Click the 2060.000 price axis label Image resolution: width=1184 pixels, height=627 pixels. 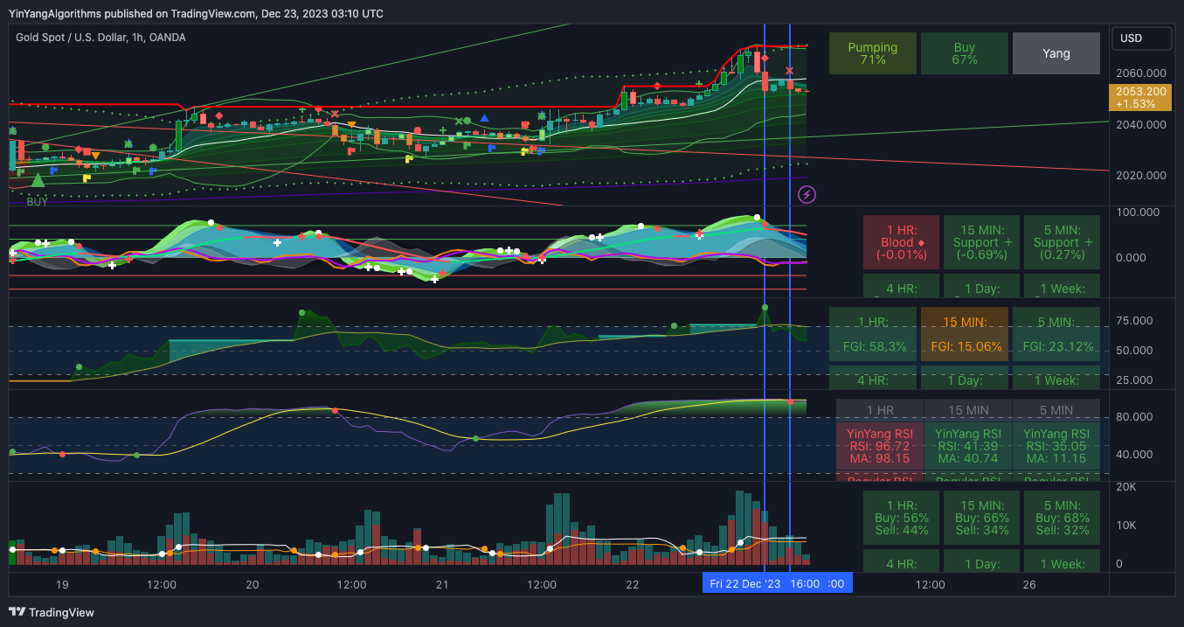[x=1143, y=73]
